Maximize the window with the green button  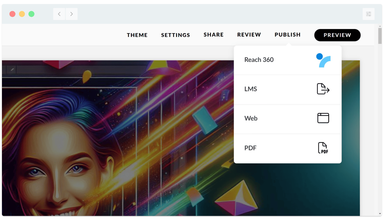[x=31, y=14]
